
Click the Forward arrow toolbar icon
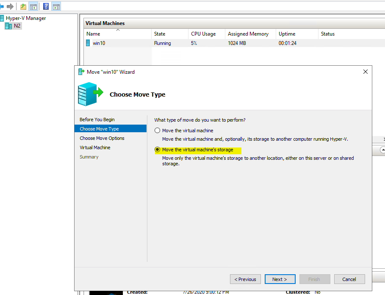[10, 7]
